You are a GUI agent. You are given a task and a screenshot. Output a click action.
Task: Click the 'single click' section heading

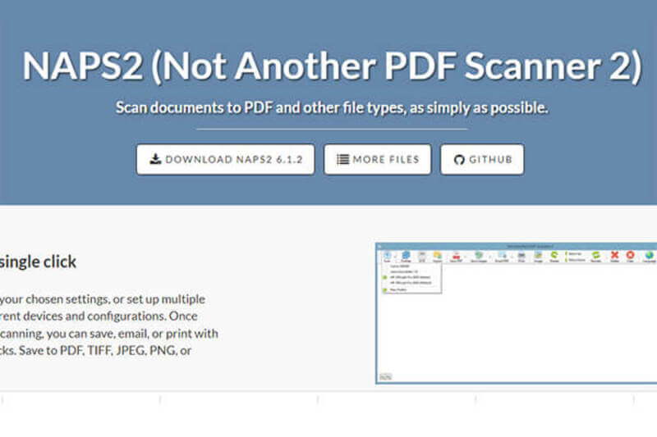[38, 262]
